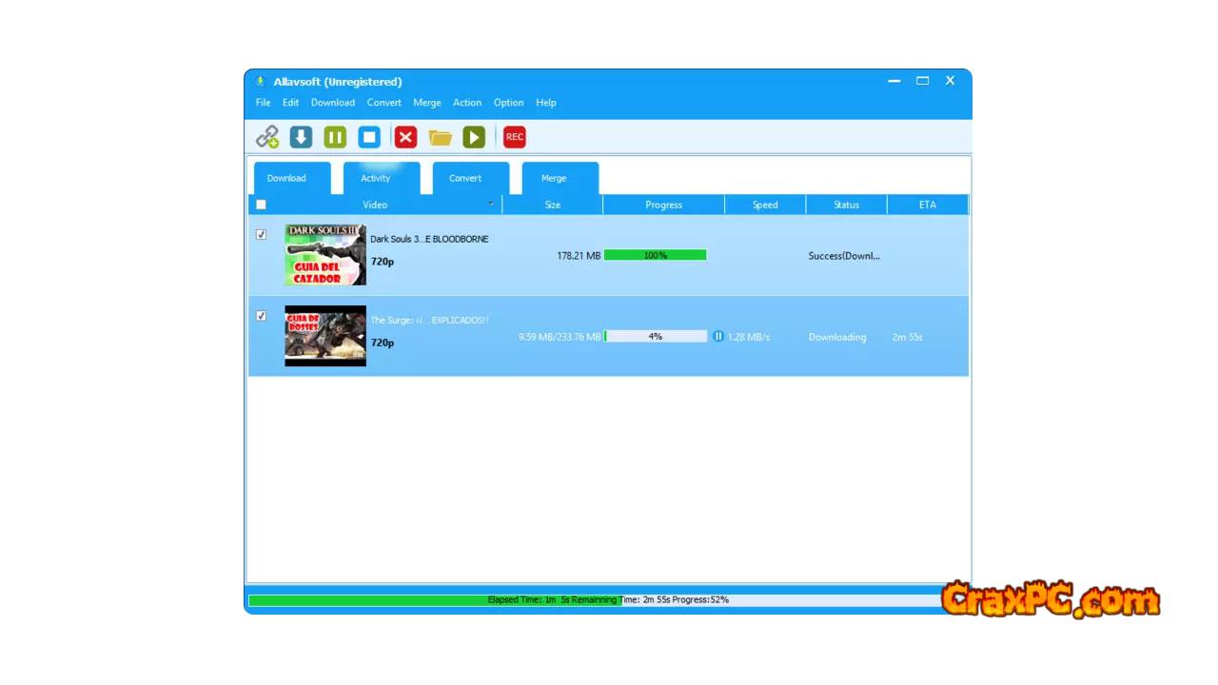Screen dimensions: 1218x685
Task: Switch to the Download tab
Action: click(286, 178)
